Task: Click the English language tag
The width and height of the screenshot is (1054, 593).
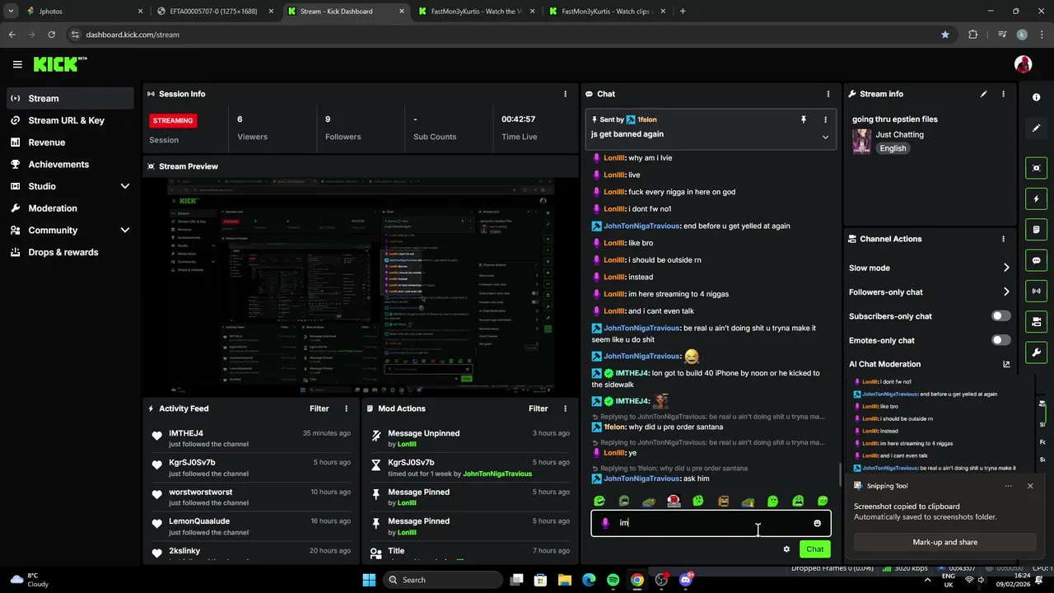Action: point(893,148)
